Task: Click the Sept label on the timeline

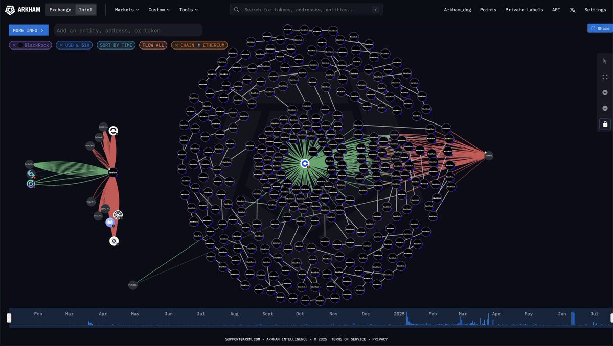Action: pos(267,314)
